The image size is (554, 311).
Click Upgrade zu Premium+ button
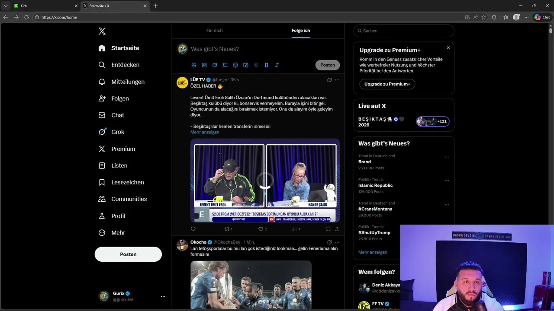(x=387, y=84)
